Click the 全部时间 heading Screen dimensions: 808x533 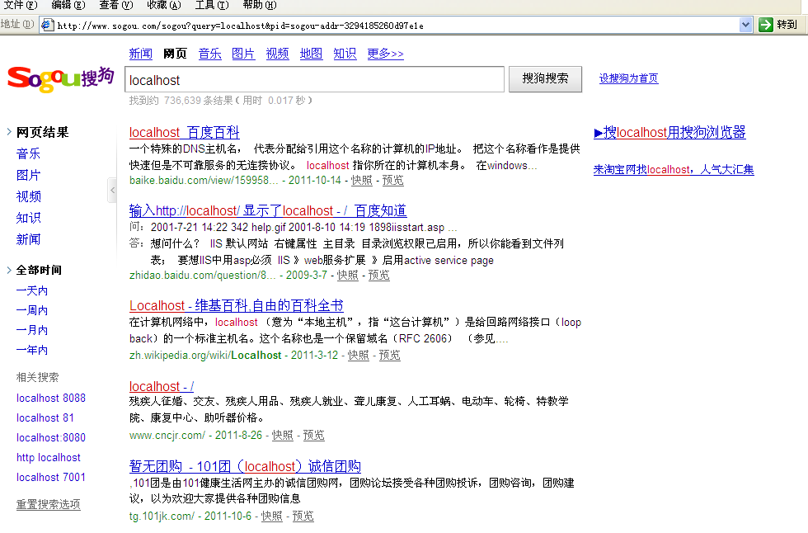tap(40, 270)
